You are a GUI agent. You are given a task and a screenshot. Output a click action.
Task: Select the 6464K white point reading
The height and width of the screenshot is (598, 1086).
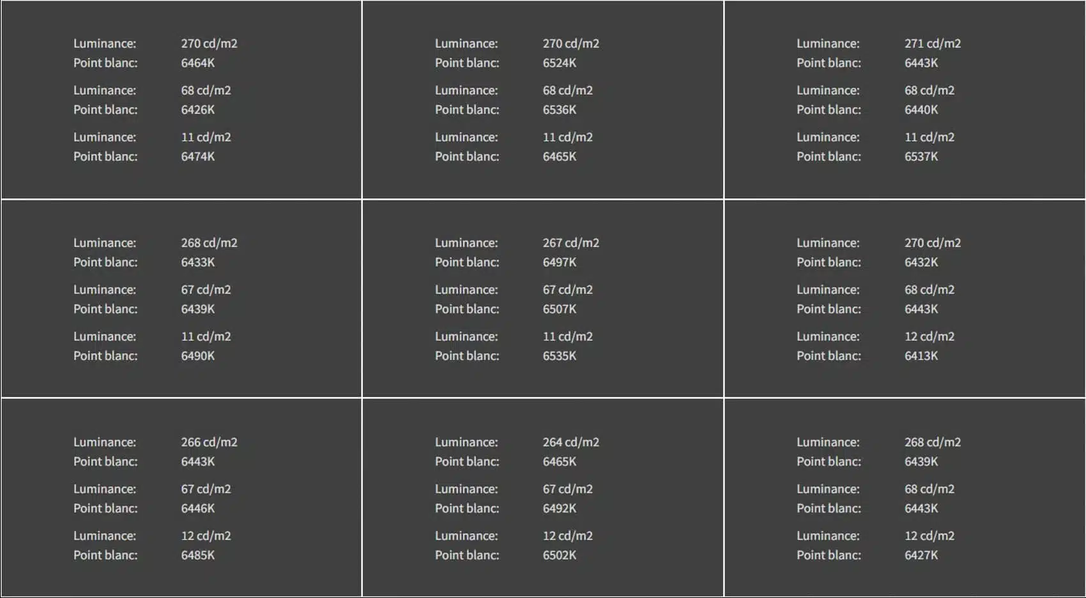coord(197,63)
